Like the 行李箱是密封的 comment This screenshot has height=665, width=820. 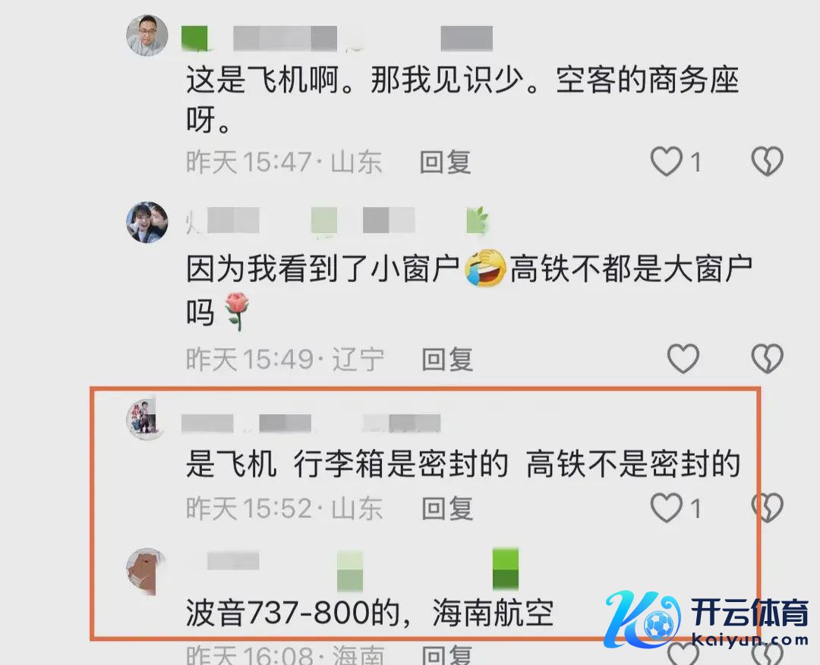click(x=667, y=508)
